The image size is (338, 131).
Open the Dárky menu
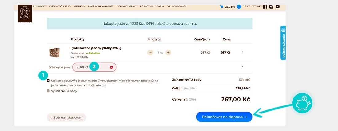coord(160,6)
